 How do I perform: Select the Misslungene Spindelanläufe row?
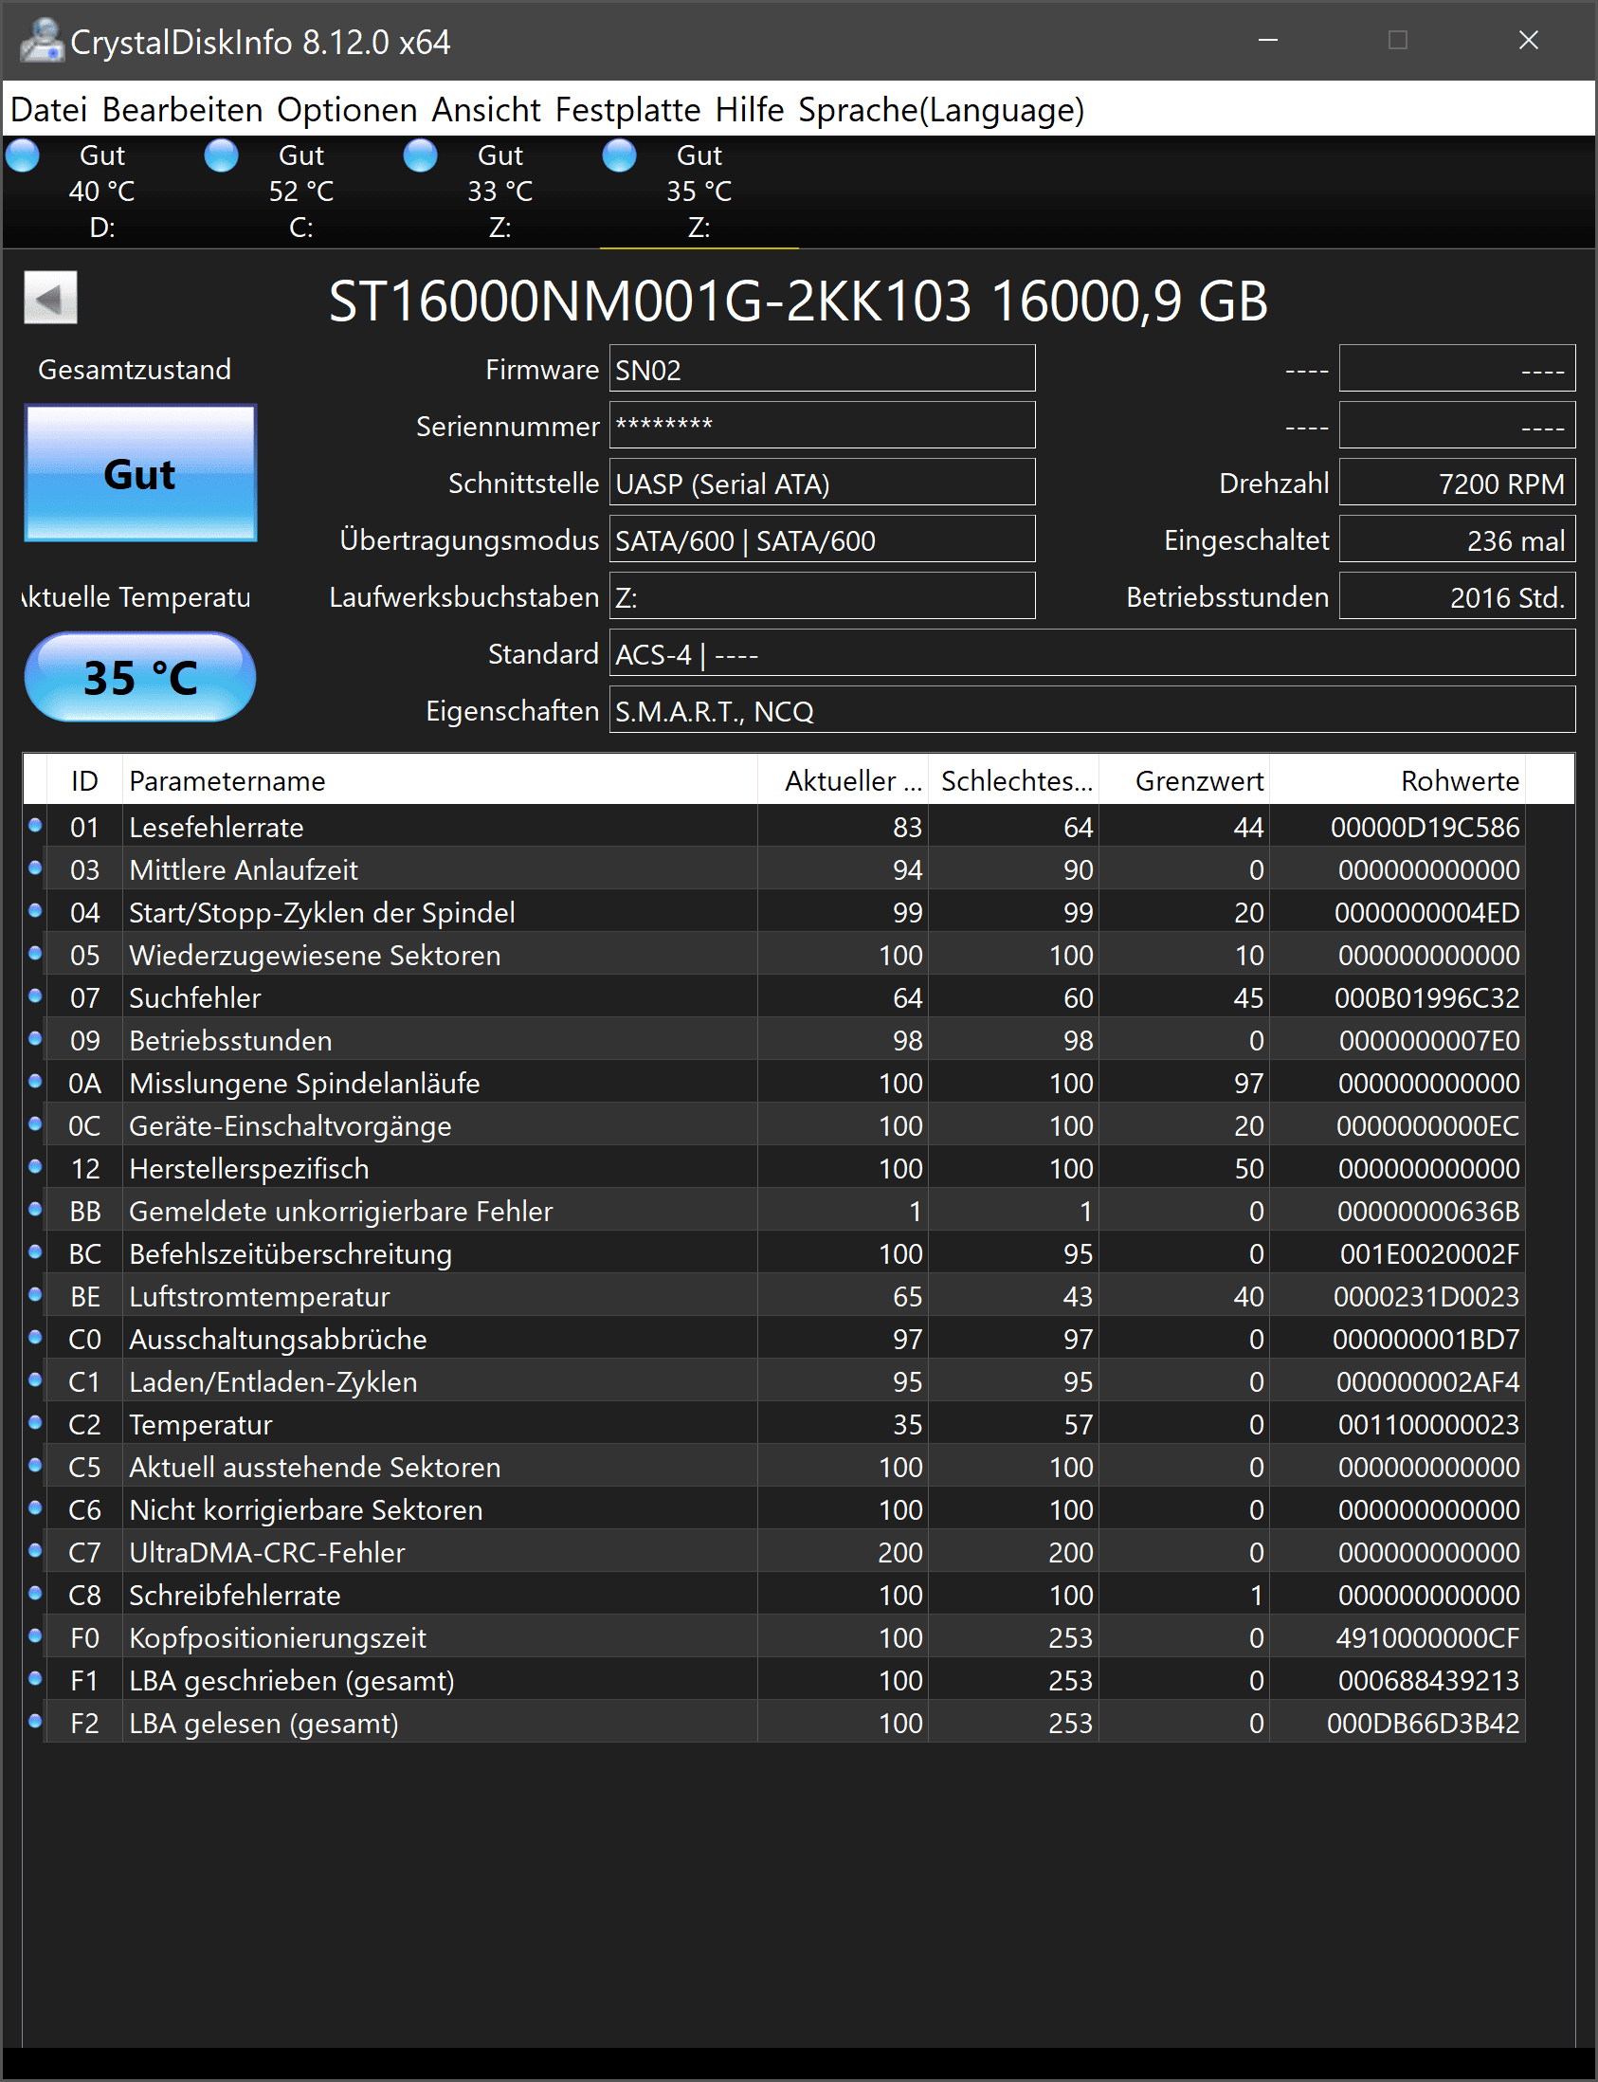(774, 1082)
